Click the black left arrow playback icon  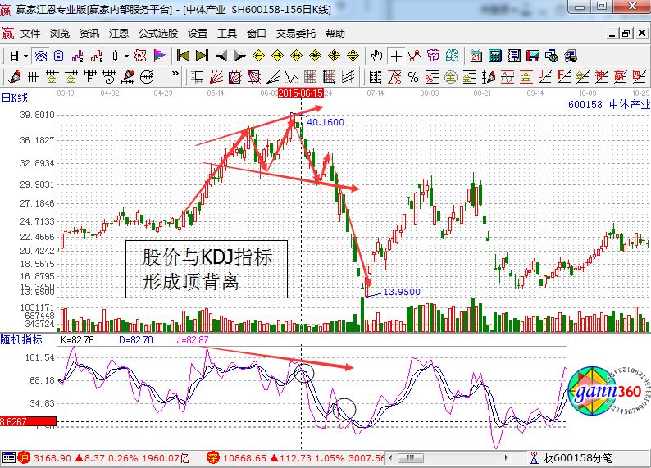221,56
